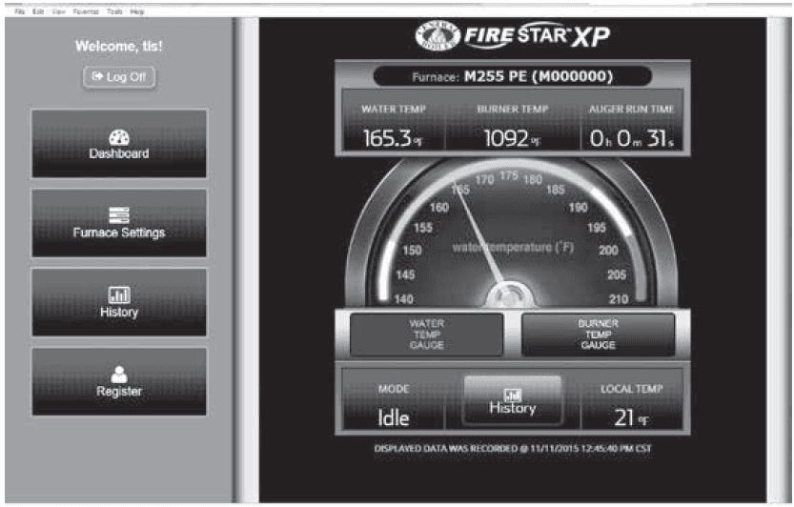The height and width of the screenshot is (507, 794).
Task: Open the Favorites menu
Action: point(86,11)
